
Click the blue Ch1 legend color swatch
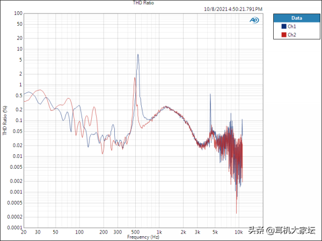point(283,26)
